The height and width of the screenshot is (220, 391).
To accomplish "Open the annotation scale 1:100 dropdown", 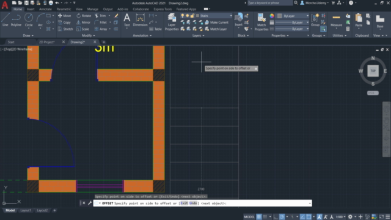I will [340, 217].
